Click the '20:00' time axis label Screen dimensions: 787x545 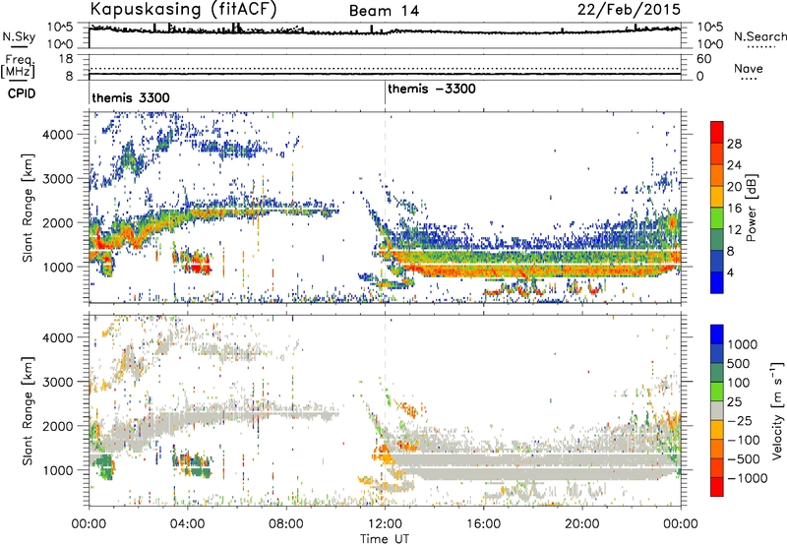(582, 524)
